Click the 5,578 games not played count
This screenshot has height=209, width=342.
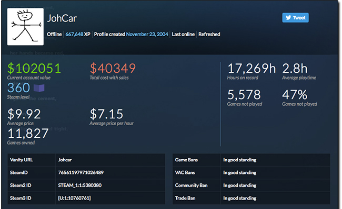coord(244,95)
